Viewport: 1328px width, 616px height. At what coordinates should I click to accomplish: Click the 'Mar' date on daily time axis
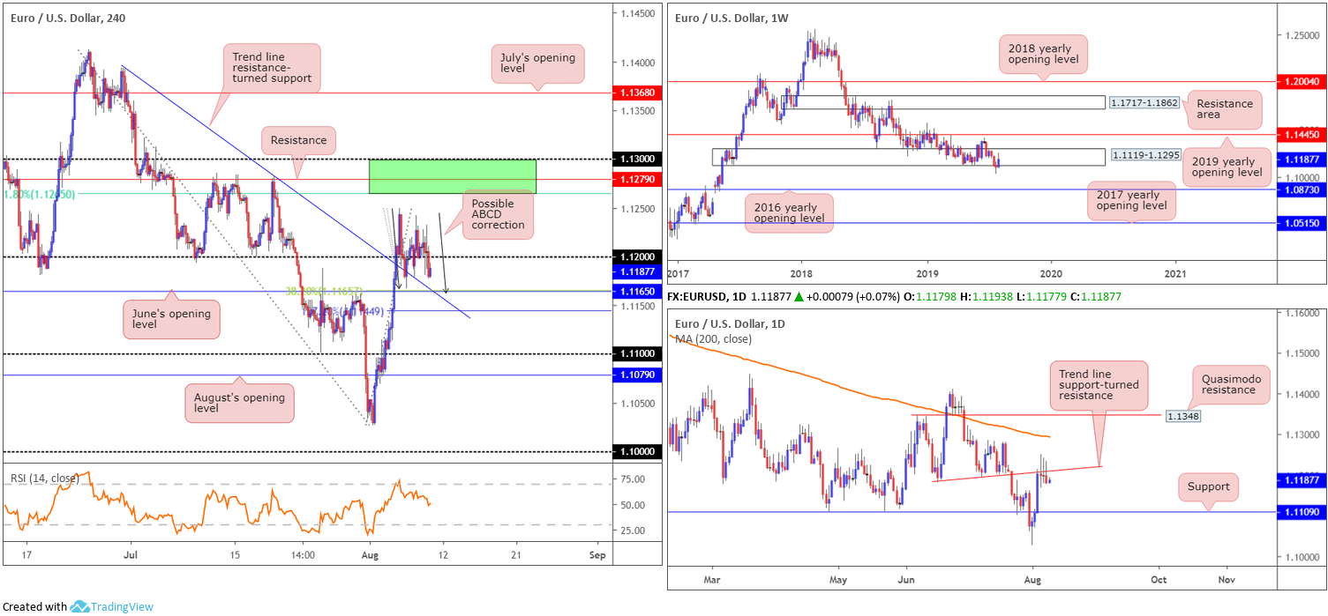pyautogui.click(x=713, y=579)
